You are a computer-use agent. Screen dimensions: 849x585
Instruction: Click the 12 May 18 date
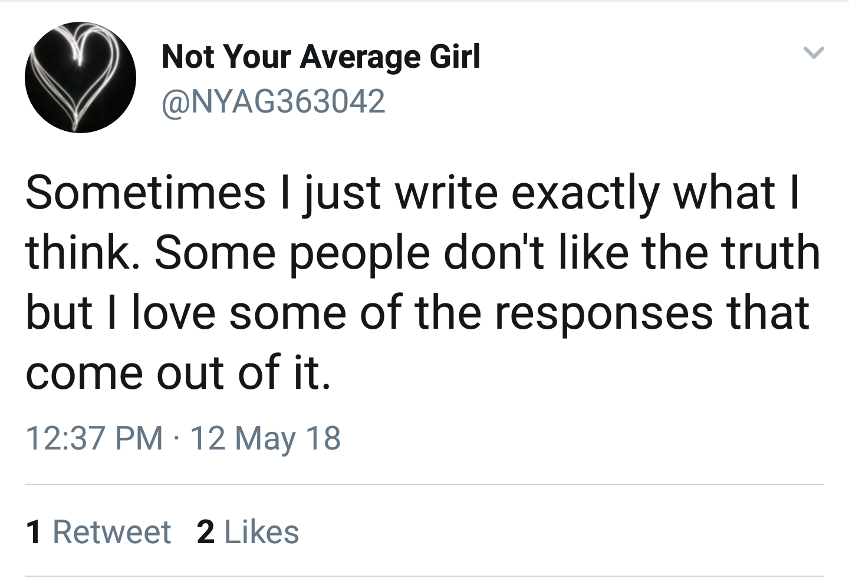tap(265, 439)
